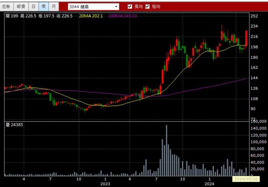268x187 pixels.
Task: Select the 周 weekly chart period
Action: [44, 7]
